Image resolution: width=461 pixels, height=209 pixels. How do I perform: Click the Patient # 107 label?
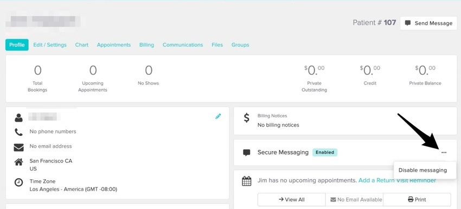point(374,23)
